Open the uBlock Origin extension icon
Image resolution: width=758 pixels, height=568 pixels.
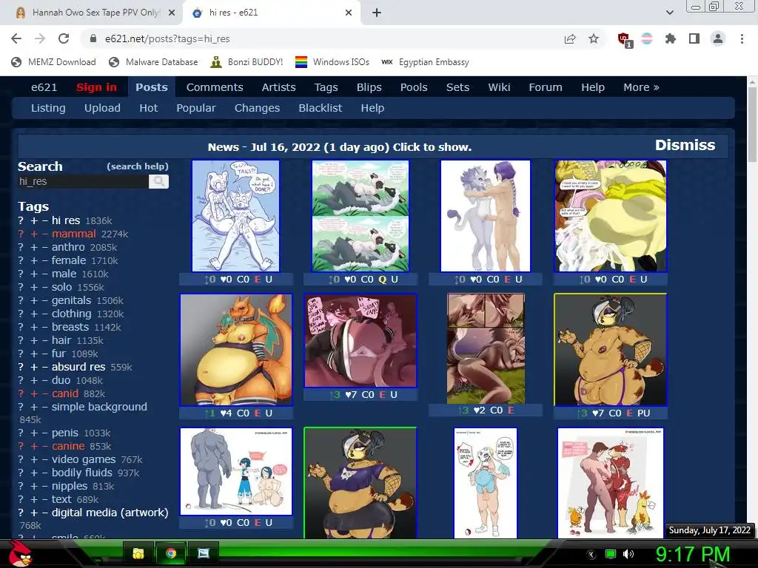coord(624,40)
